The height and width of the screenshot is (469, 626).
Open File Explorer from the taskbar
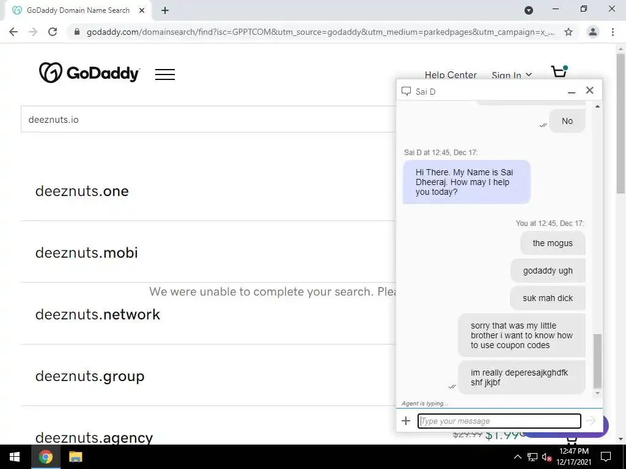coord(75,457)
